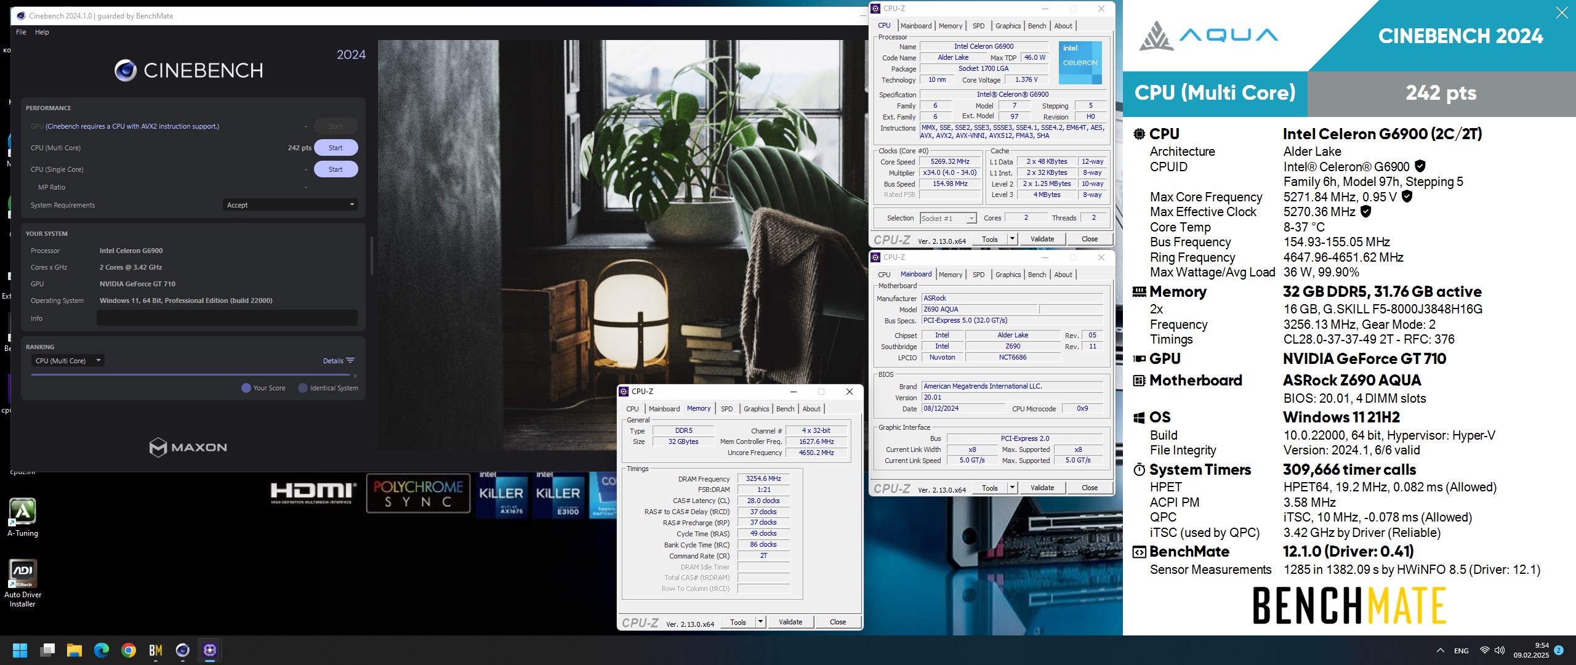
Task: Open Windows Start menu
Action: tap(20, 650)
